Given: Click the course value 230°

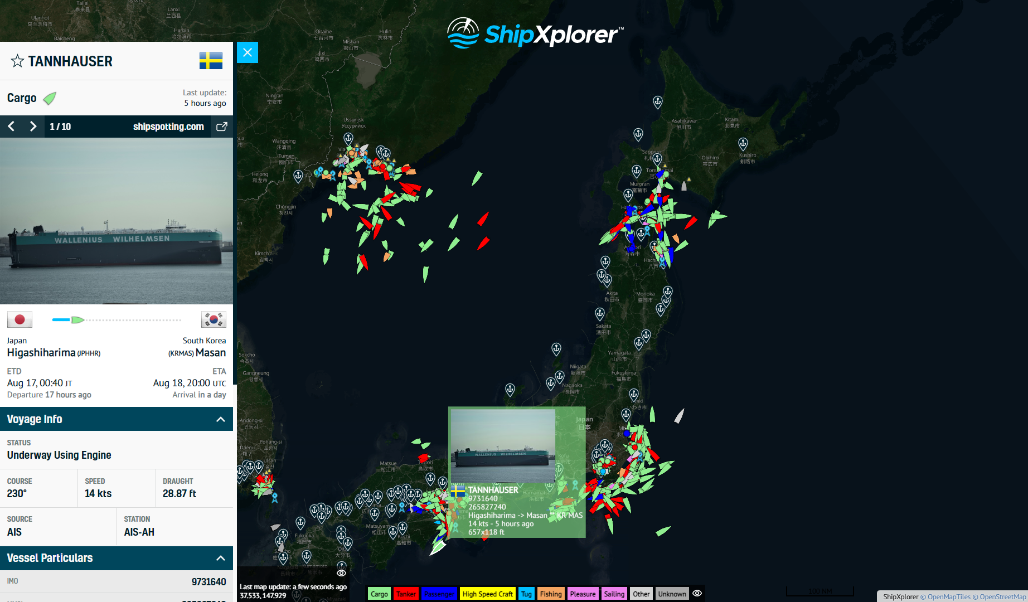Looking at the screenshot, I should pos(17,493).
